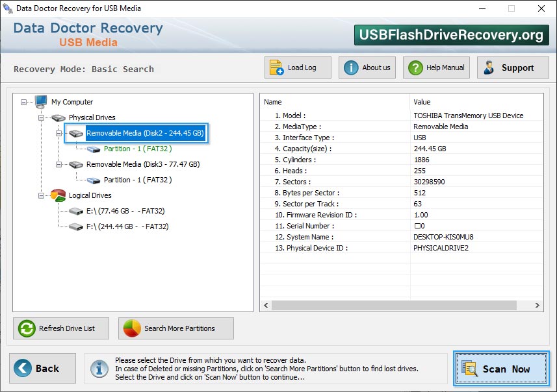Click Refresh Drive List button

coord(61,328)
